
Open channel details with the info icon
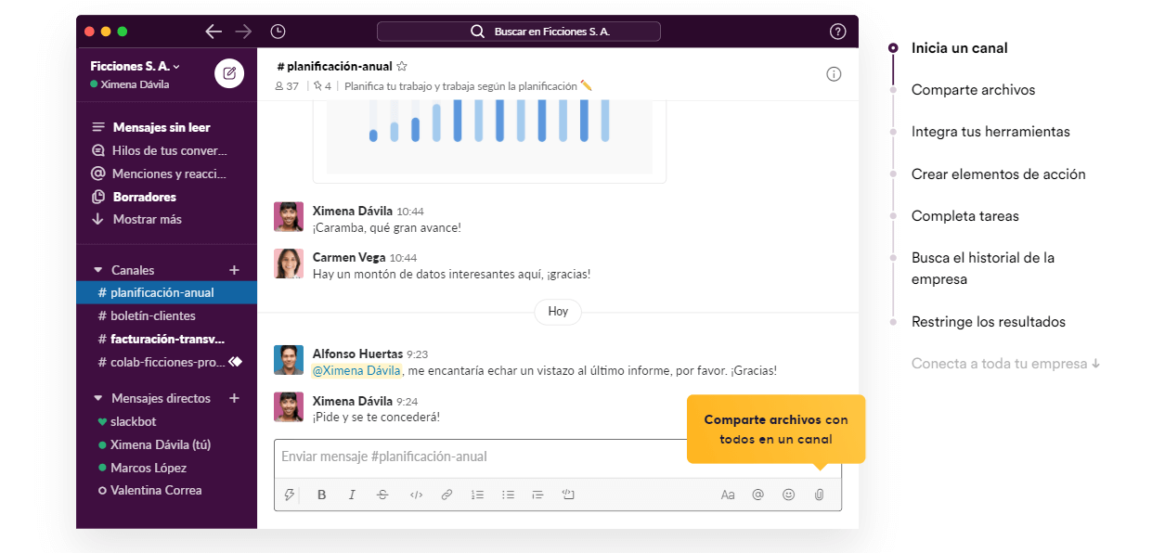pyautogui.click(x=834, y=73)
